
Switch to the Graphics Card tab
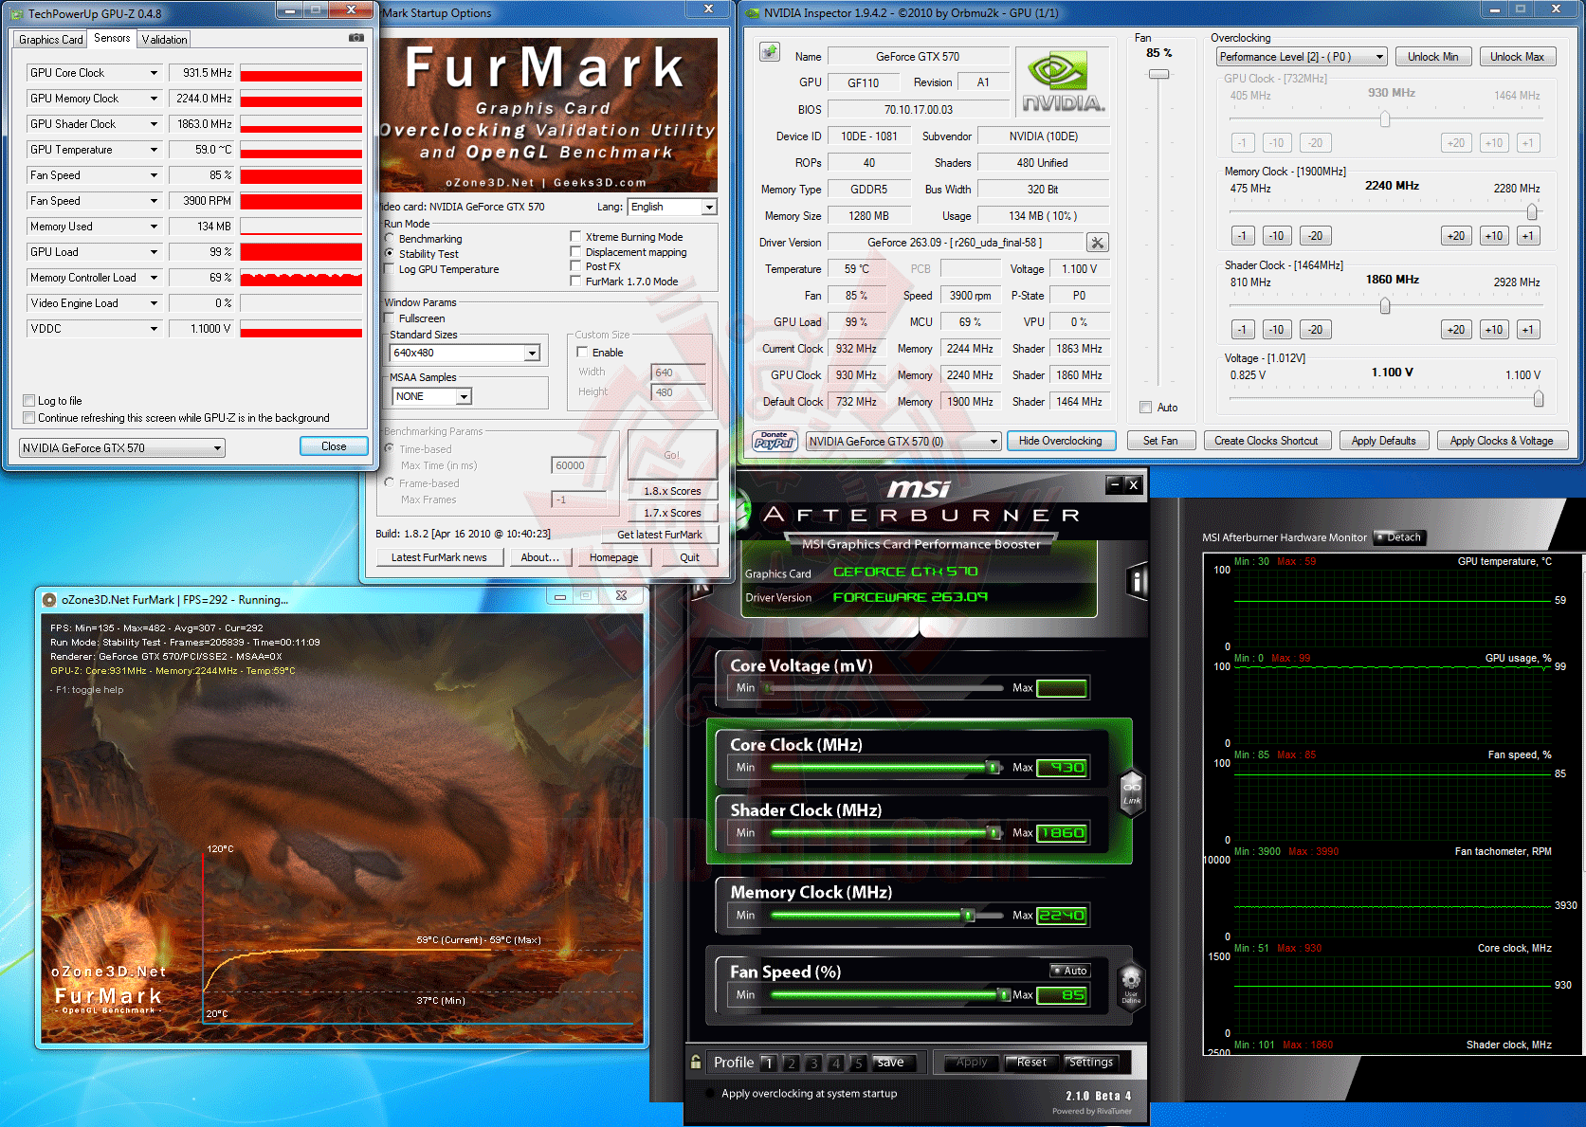click(x=51, y=40)
